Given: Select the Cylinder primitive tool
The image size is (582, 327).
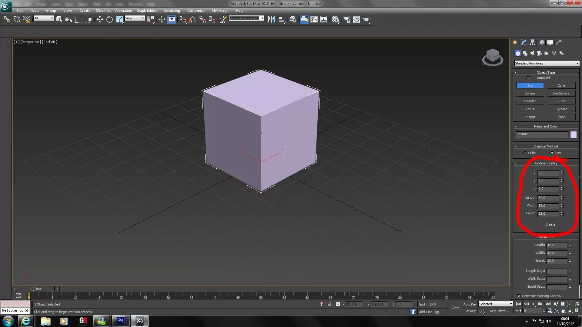Looking at the screenshot, I should (x=530, y=101).
